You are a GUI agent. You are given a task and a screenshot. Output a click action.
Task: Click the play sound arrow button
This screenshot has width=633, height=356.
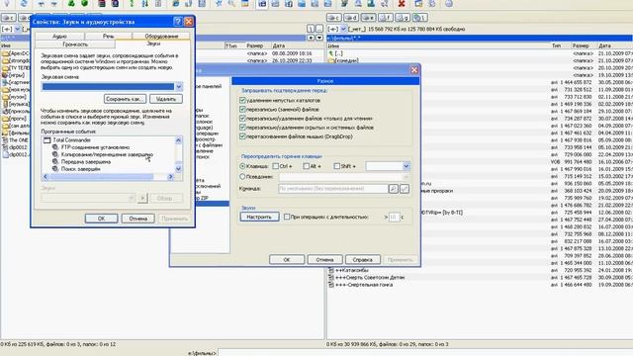(142, 198)
